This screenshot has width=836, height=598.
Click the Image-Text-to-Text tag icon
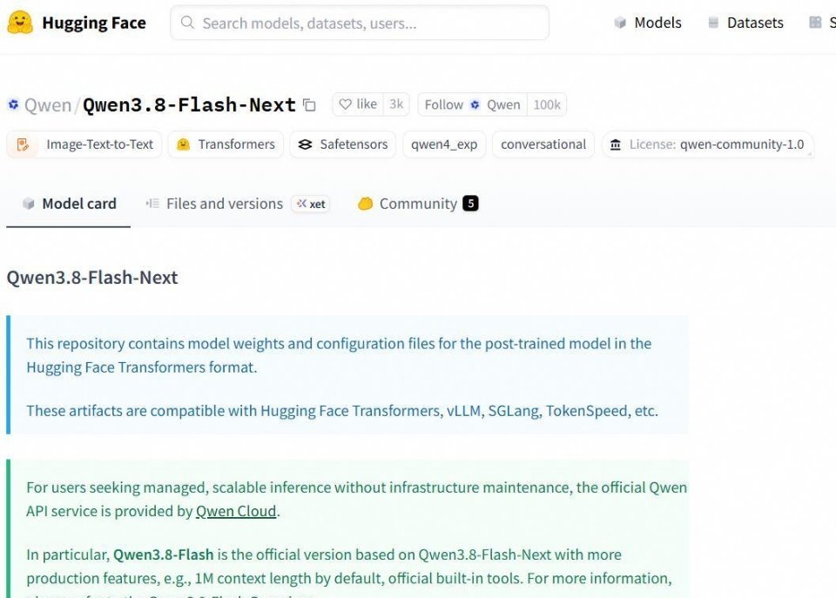point(23,144)
